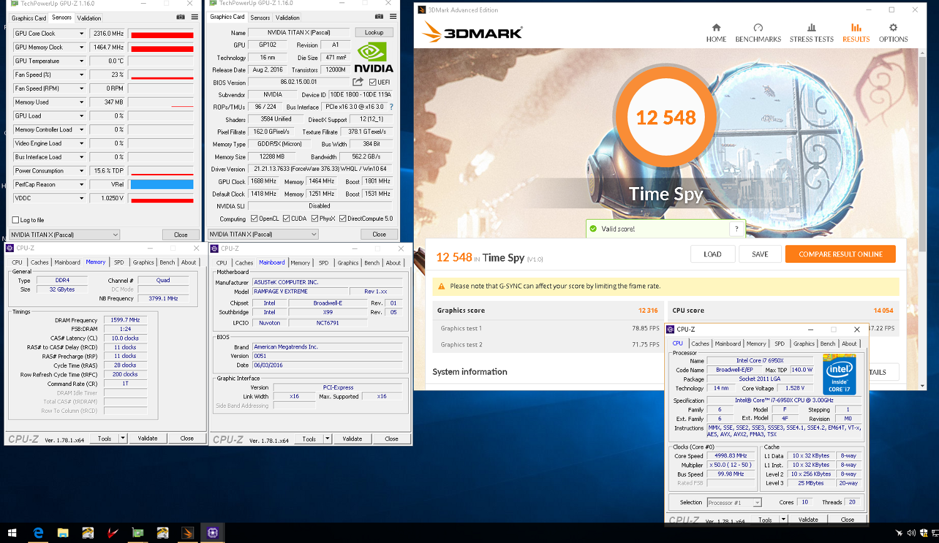Viewport: 939px width, 543px height.
Task: Open GPU selector combo in GPU-Z Graphics Card window
Action: coord(263,234)
